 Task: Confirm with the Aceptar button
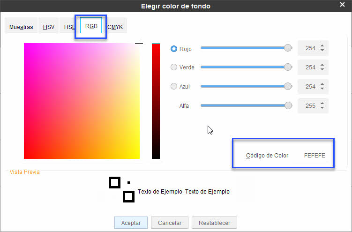coord(131,223)
